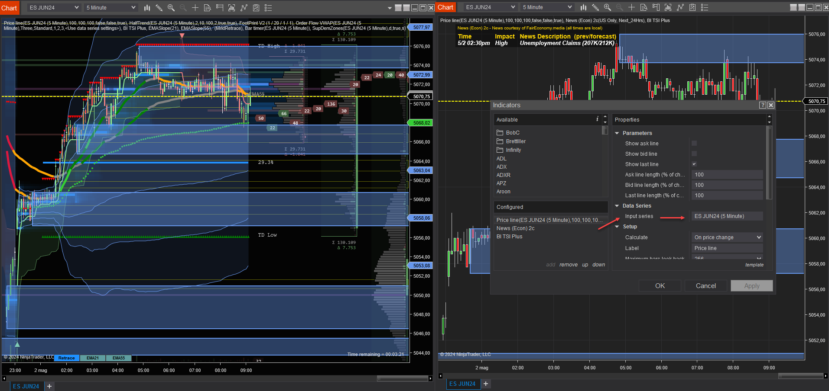Screen dimensions: 829x391
Task: Select the Retrace panel tab in left chart
Action: 67,358
